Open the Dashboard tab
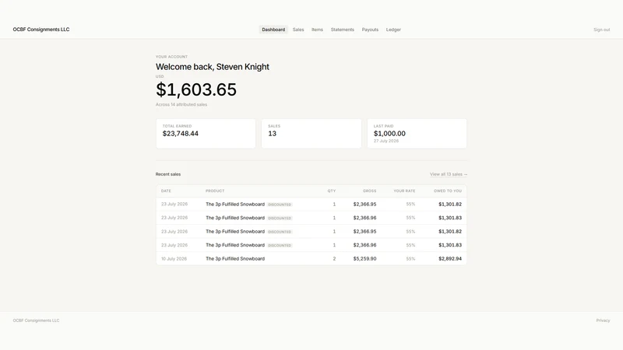Viewport: 623px width, 350px height. 273,30
